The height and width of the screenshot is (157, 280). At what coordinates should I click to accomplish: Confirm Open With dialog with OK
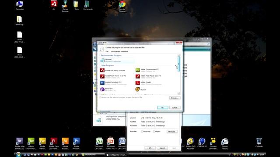(162, 108)
